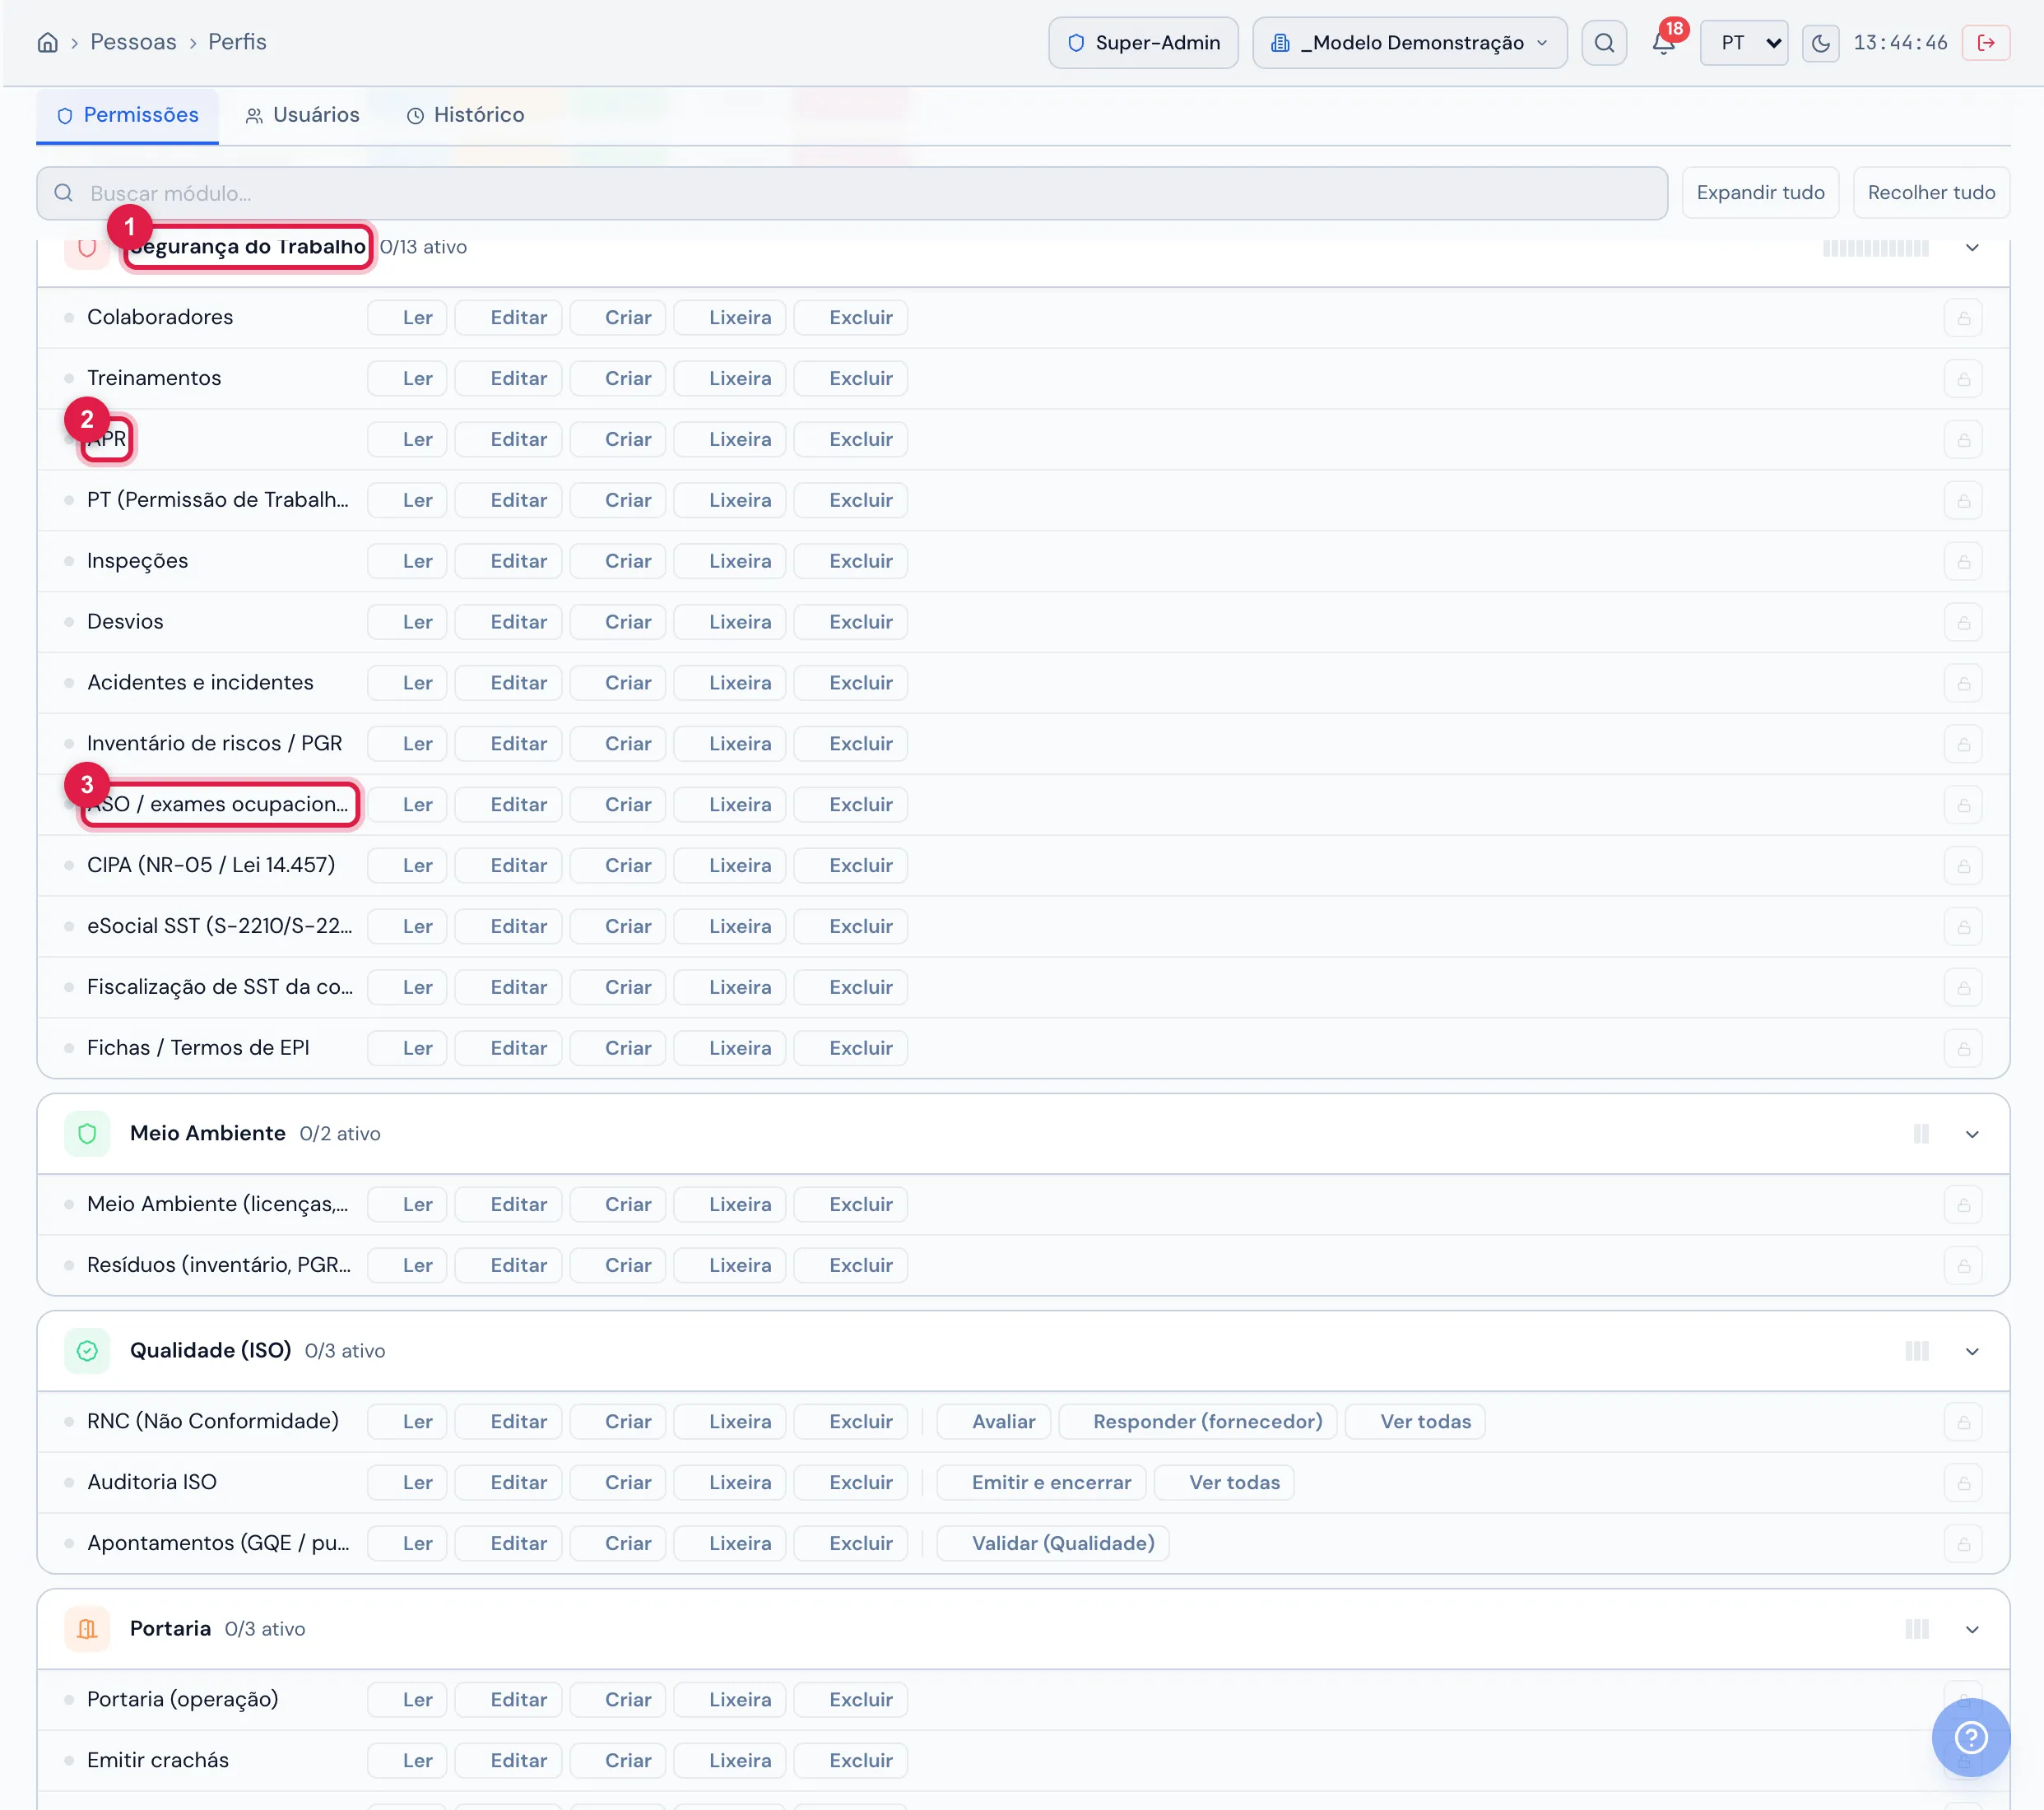Open the _Modelo Demonstração company dropdown
The height and width of the screenshot is (1810, 2044).
(1409, 43)
